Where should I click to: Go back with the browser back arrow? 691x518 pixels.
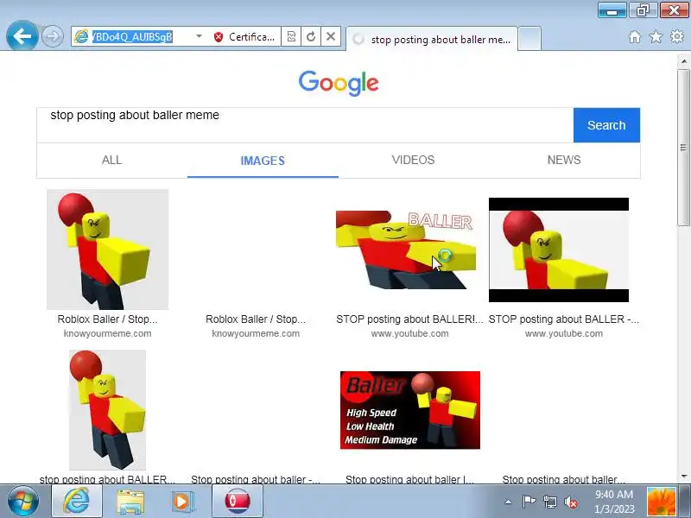point(22,35)
